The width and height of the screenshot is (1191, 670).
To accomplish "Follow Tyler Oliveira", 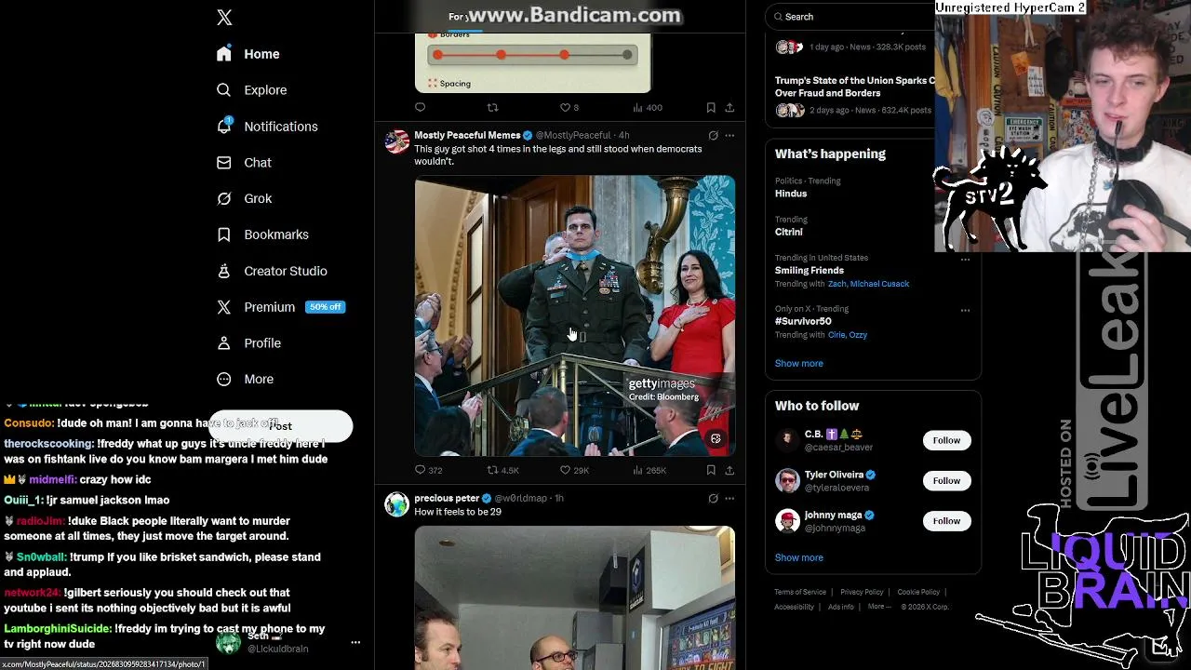I will pyautogui.click(x=946, y=481).
